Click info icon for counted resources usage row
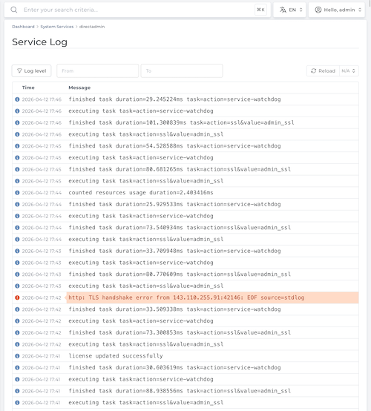Viewport: 371px width, 411px height. (17, 193)
